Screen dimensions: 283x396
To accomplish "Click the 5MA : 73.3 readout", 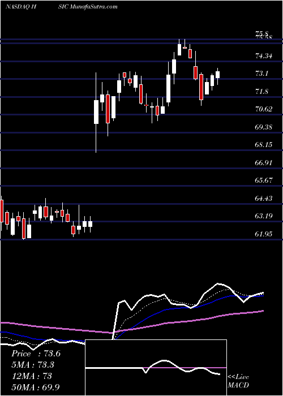I will (x=33, y=365).
